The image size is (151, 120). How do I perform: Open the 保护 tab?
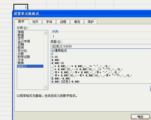[x=91, y=22]
